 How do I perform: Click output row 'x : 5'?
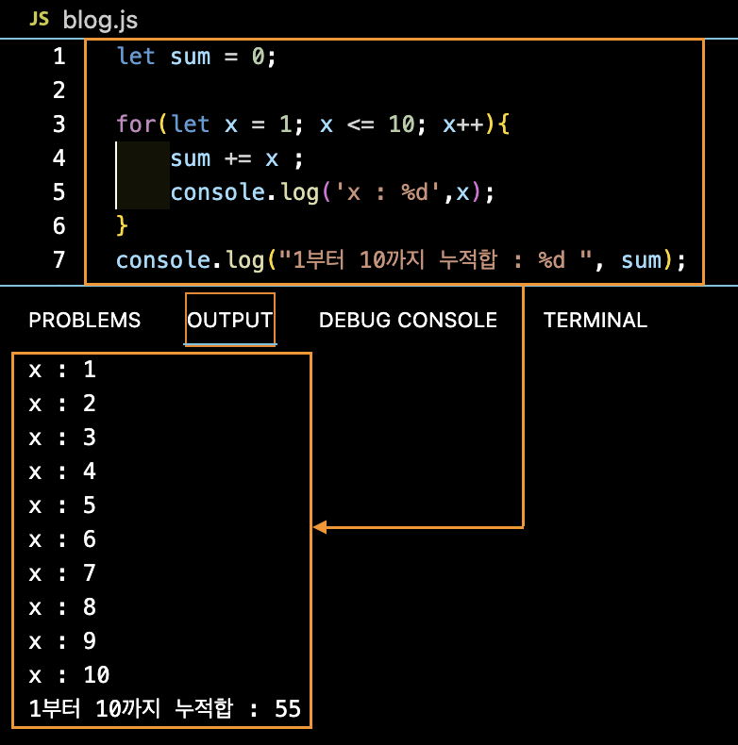coord(62,505)
